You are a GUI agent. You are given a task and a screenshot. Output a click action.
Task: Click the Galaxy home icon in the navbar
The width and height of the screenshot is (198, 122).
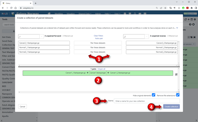tap(49, 14)
